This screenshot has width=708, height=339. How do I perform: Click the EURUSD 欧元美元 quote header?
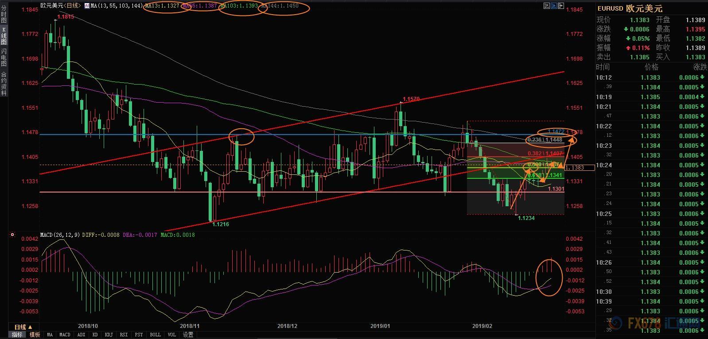630,8
